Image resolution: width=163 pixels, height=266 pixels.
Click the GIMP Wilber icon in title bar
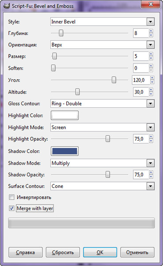6,6
